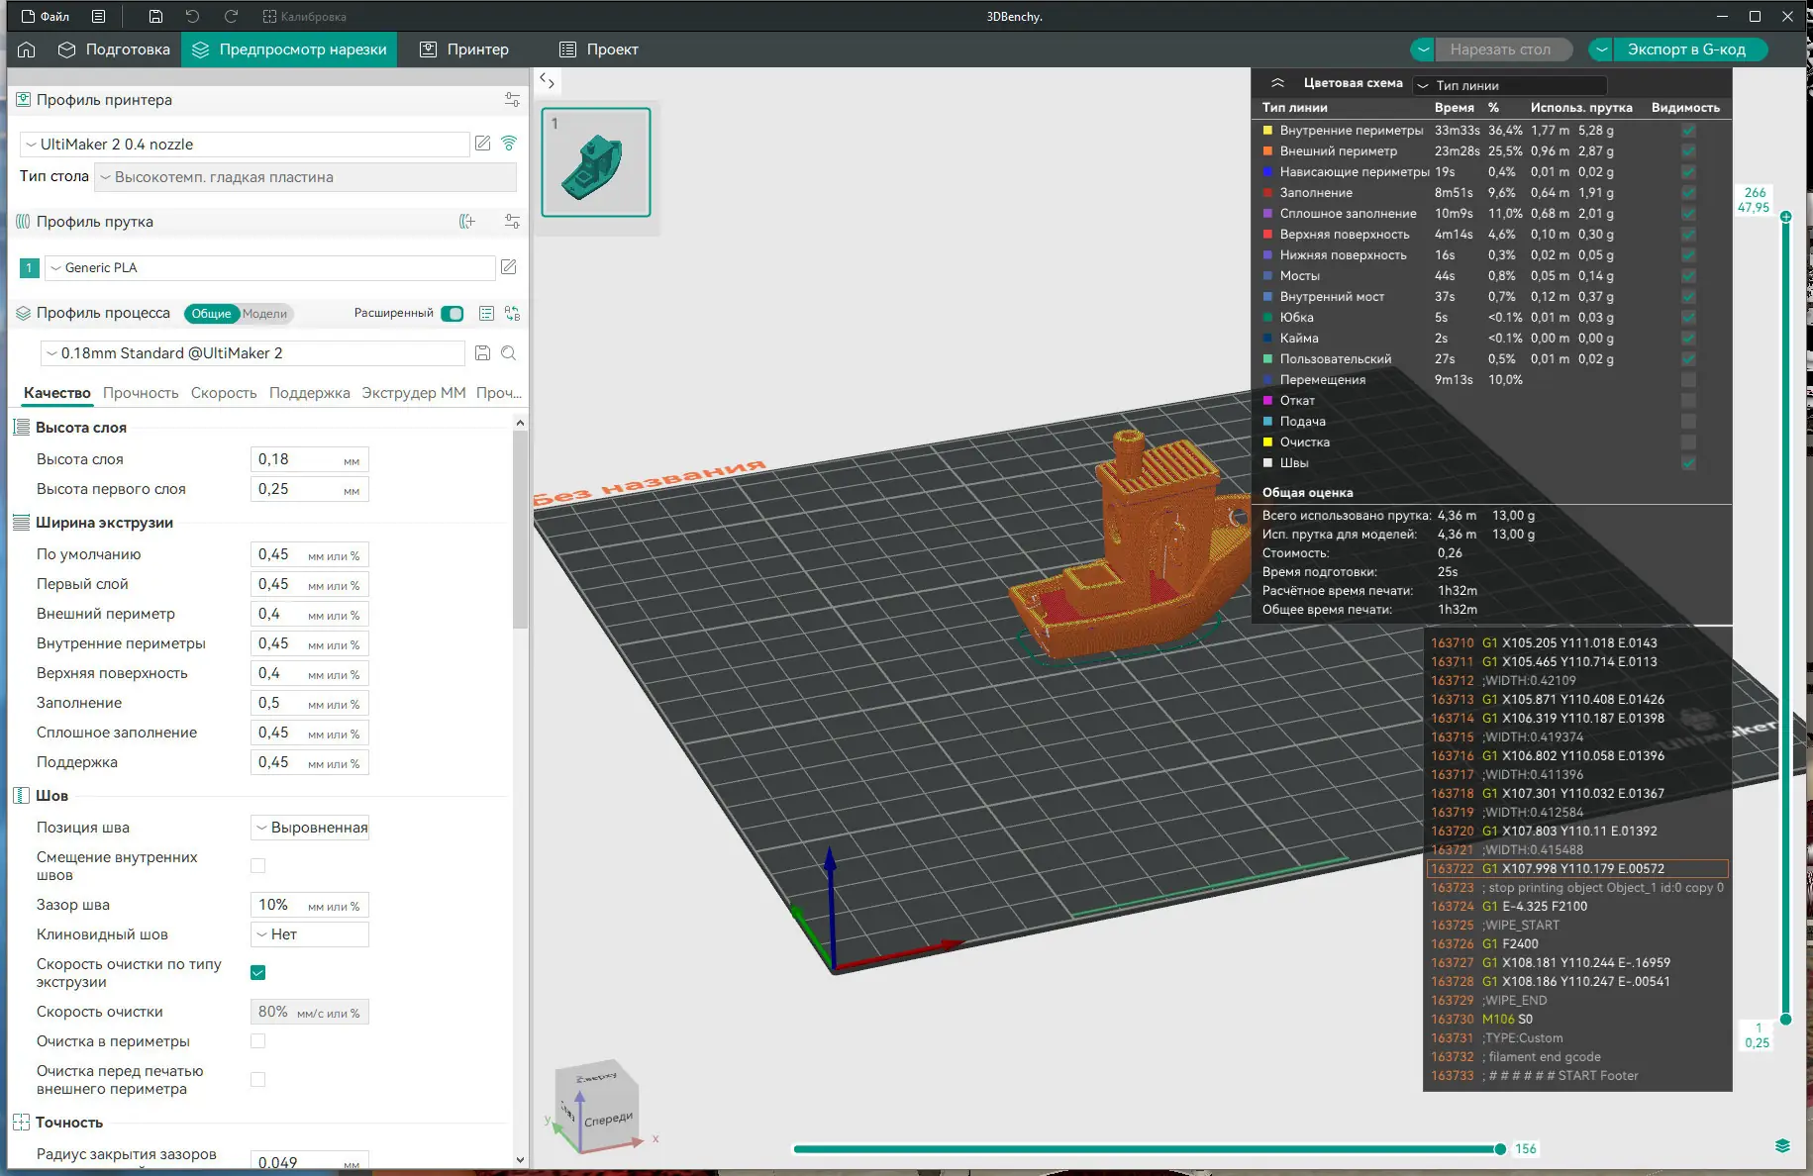Uncheck wipe speed by extrusion type
The height and width of the screenshot is (1176, 1813).
coord(258,973)
